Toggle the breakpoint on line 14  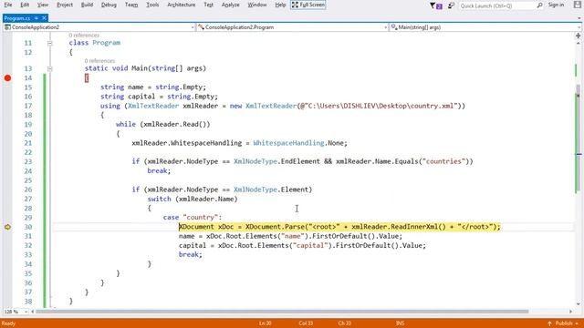[x=7, y=78]
